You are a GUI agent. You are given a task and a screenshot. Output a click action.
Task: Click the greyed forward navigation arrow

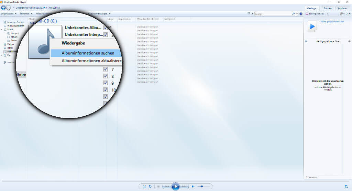click(x=9, y=8)
